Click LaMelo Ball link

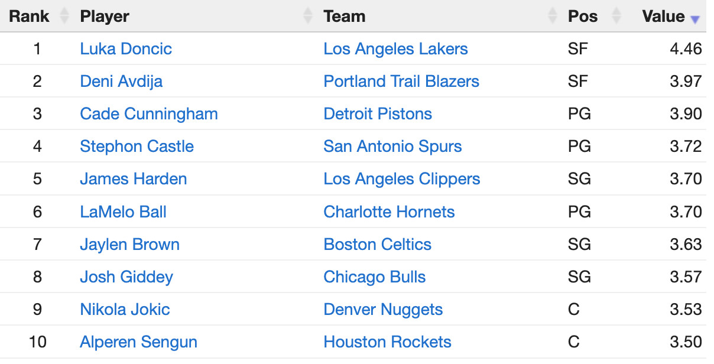tap(124, 212)
